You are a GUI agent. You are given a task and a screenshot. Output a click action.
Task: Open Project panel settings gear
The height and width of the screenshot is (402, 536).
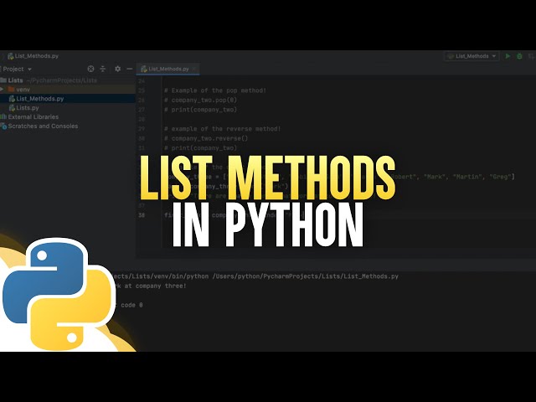point(117,69)
